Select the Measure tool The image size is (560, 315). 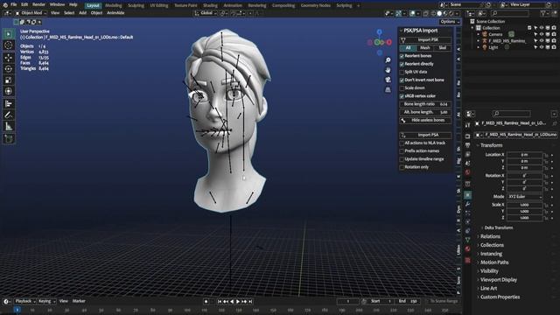pyautogui.click(x=9, y=126)
